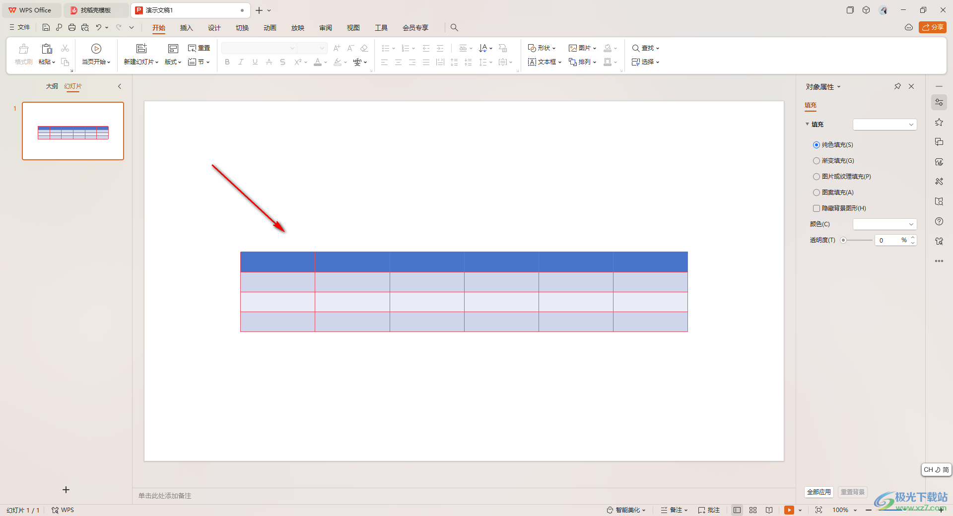
Task: Check Hide Background Graphics checkbox
Action: (x=817, y=208)
